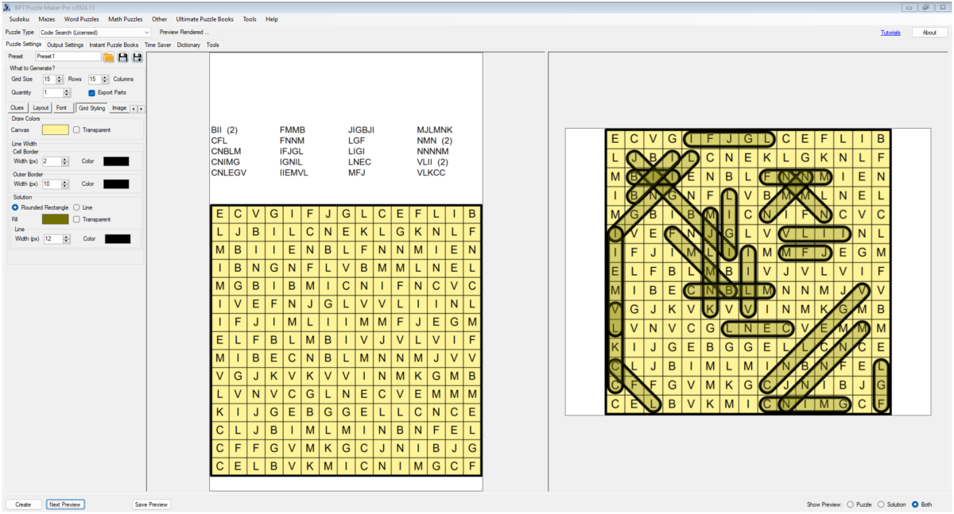Increase grid rows stepper
The width and height of the screenshot is (954, 514).
coord(59,77)
